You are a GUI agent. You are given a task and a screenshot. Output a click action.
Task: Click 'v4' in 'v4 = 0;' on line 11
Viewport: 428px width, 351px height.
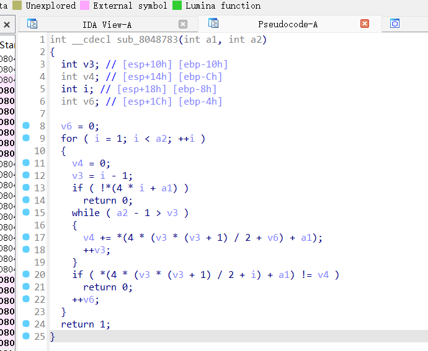[x=78, y=163]
